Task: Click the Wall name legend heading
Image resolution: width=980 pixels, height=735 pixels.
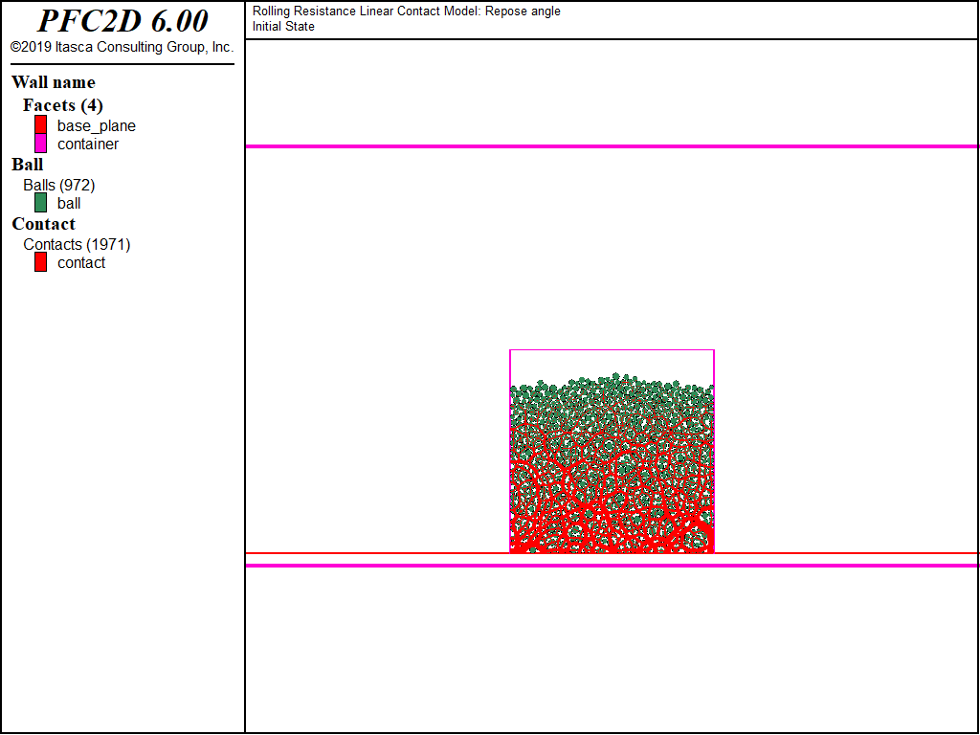Action: tap(54, 82)
